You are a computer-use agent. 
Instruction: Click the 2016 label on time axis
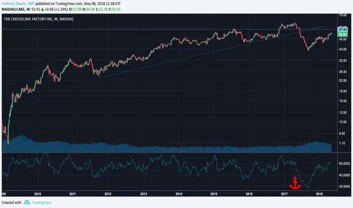249,194
